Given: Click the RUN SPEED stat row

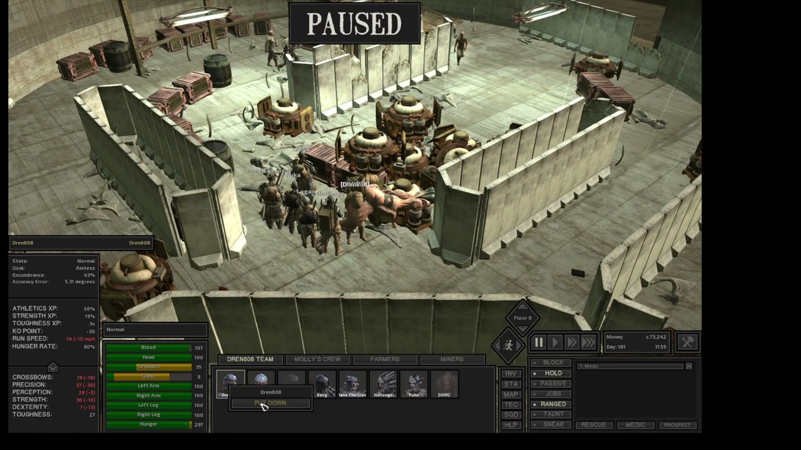Looking at the screenshot, I should pos(54,338).
